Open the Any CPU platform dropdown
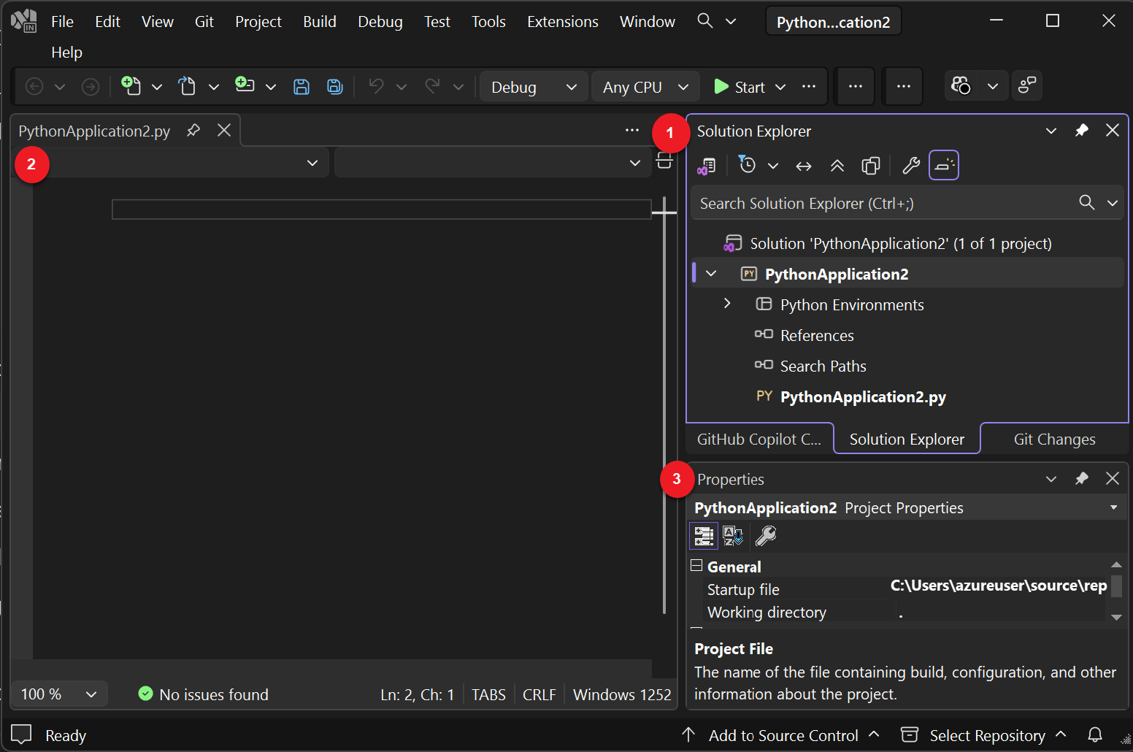1133x752 pixels. click(644, 86)
